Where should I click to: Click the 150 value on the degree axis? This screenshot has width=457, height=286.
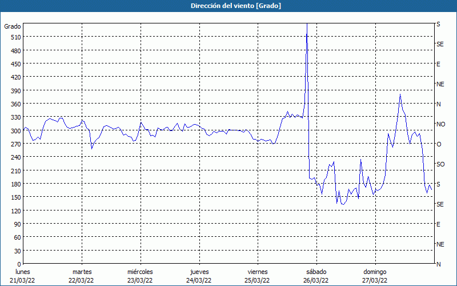15,197
